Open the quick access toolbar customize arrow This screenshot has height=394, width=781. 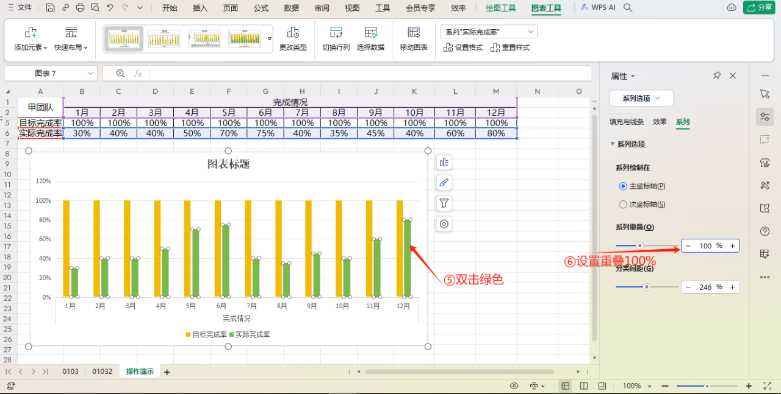pos(140,8)
